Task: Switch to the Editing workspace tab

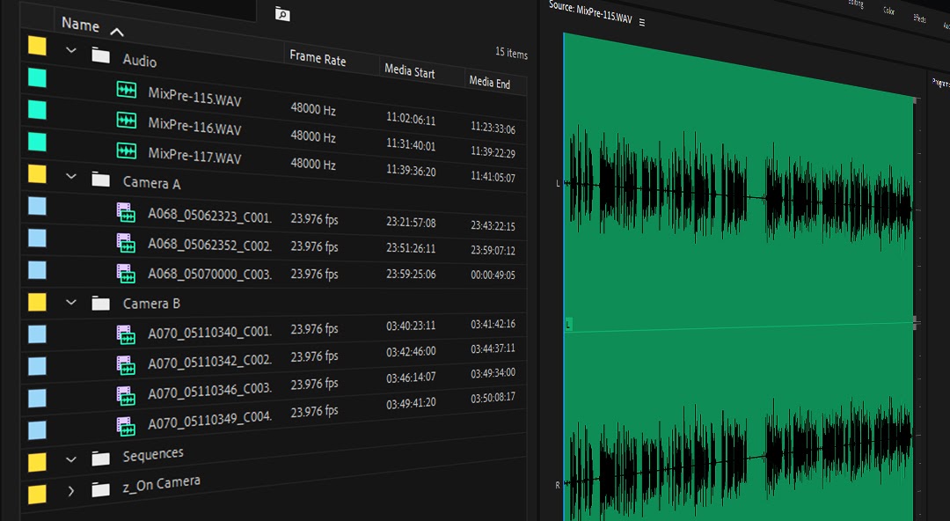Action: click(x=856, y=3)
